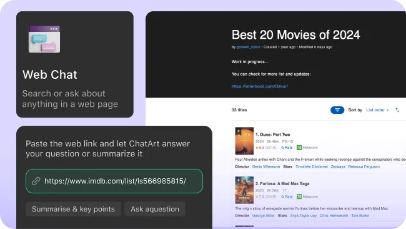Screen dimensions: 406x229
Task: Add Dune: Part Two to watchlist
Action: [x=238, y=131]
